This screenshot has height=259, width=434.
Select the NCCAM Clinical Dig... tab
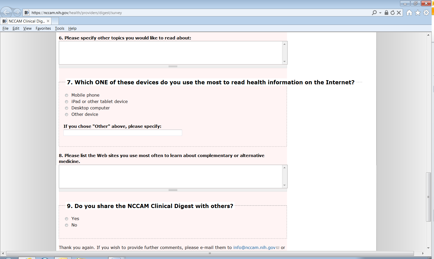26,21
